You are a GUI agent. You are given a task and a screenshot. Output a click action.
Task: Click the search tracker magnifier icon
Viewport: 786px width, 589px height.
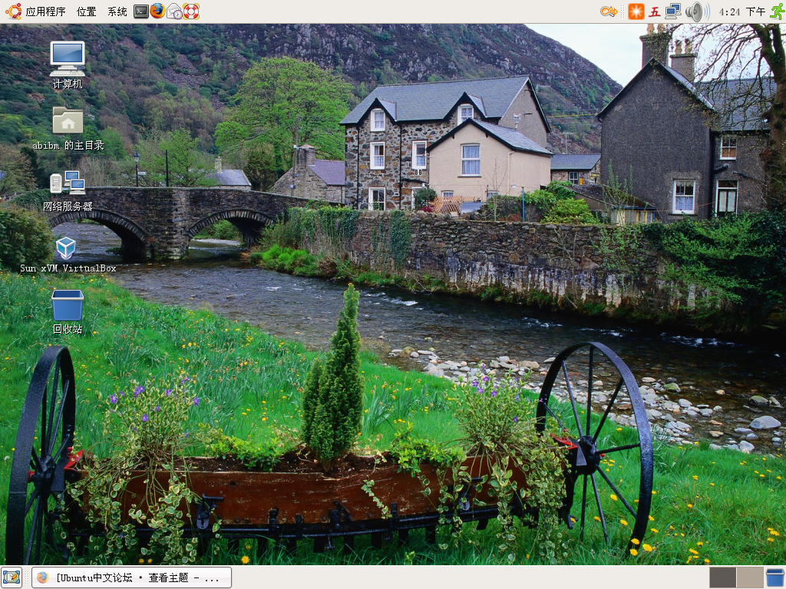[609, 11]
